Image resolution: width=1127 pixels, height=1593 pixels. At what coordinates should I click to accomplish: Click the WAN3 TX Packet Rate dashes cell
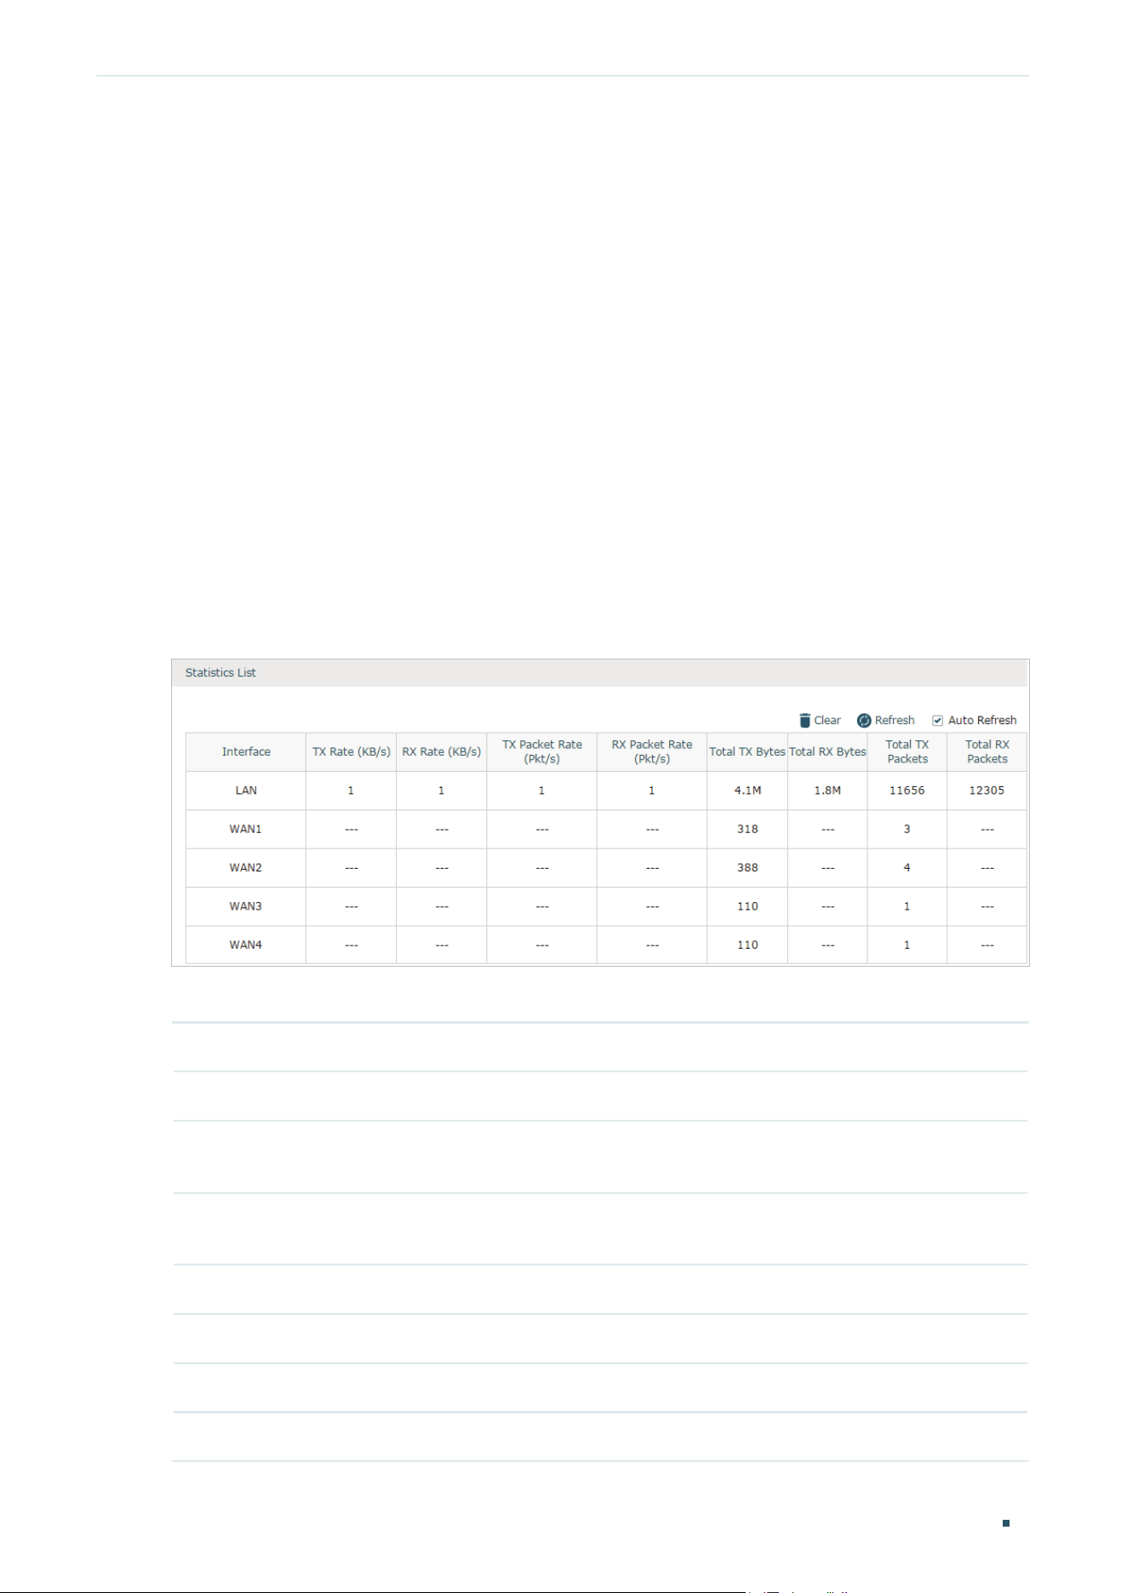(541, 906)
